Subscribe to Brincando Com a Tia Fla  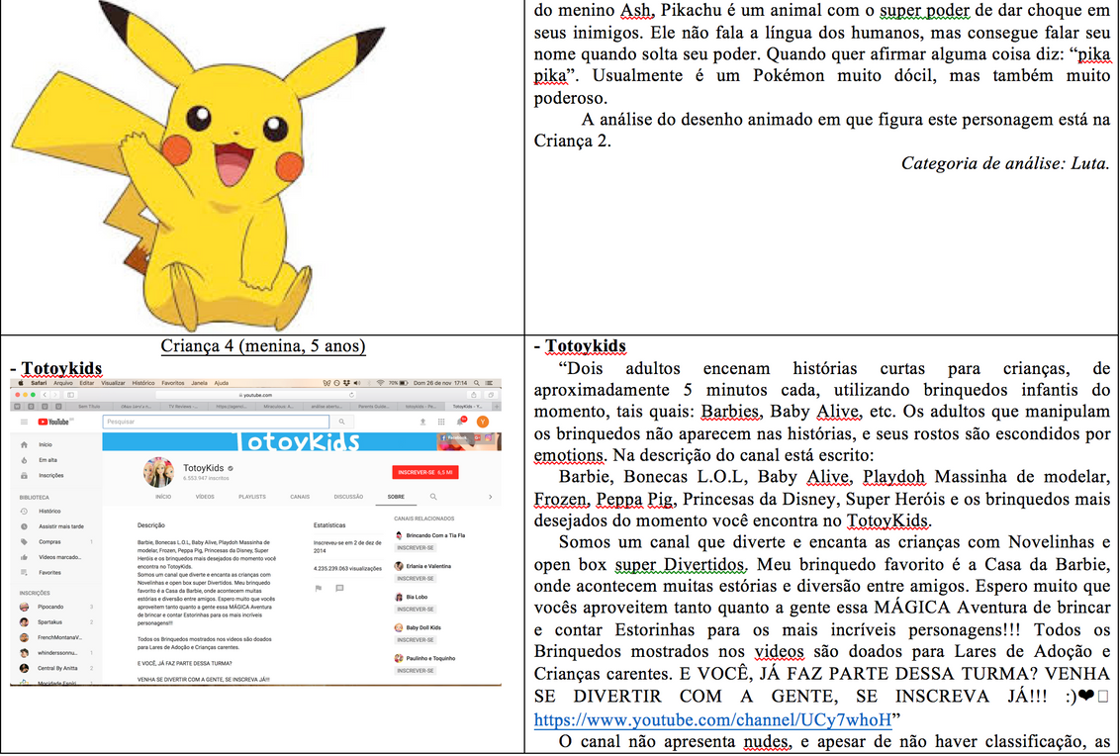416,548
